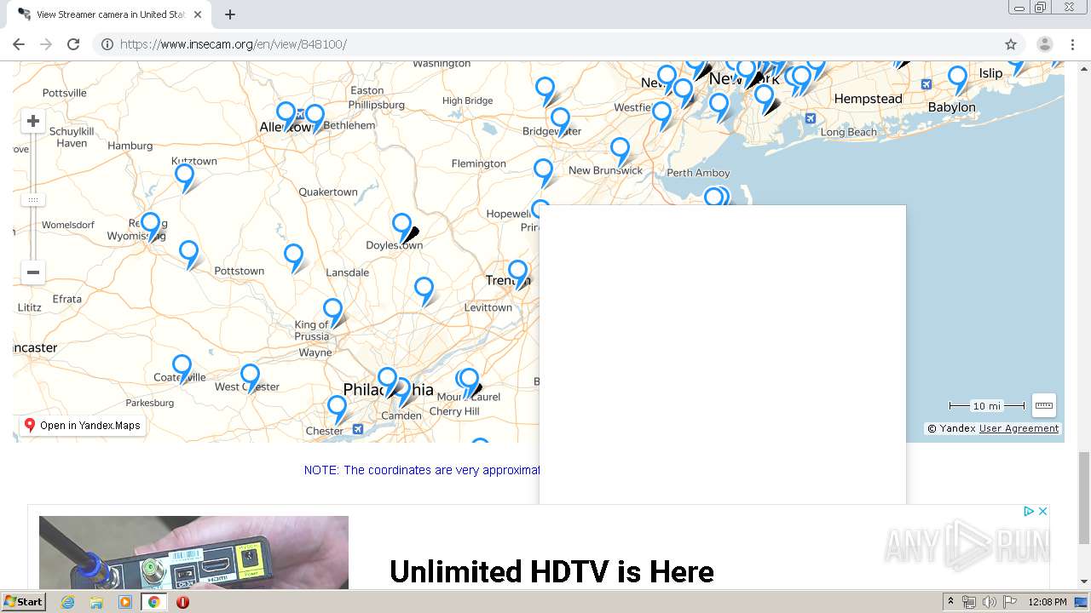Close the View Streamer camera tab
Screen dimensions: 1091x613
(x=197, y=14)
